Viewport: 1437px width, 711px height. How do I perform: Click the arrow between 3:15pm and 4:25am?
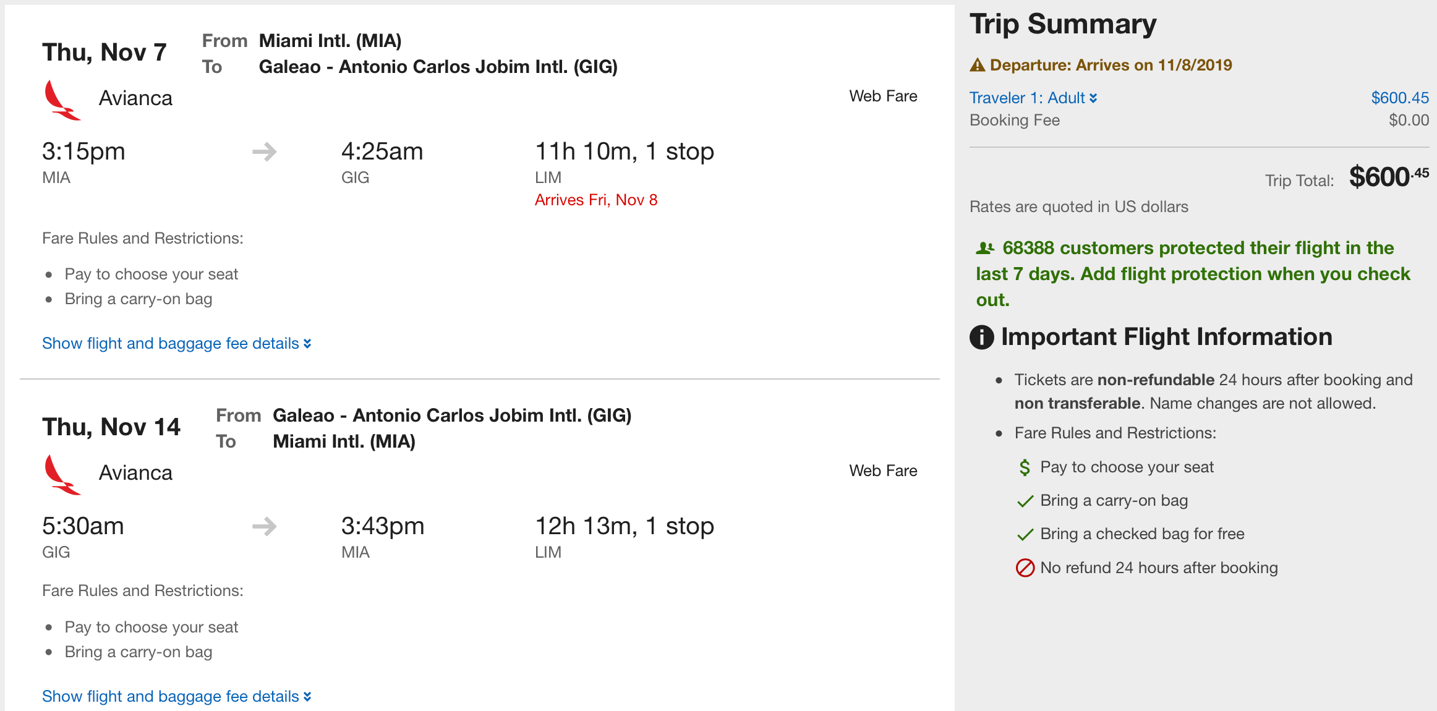click(x=265, y=151)
